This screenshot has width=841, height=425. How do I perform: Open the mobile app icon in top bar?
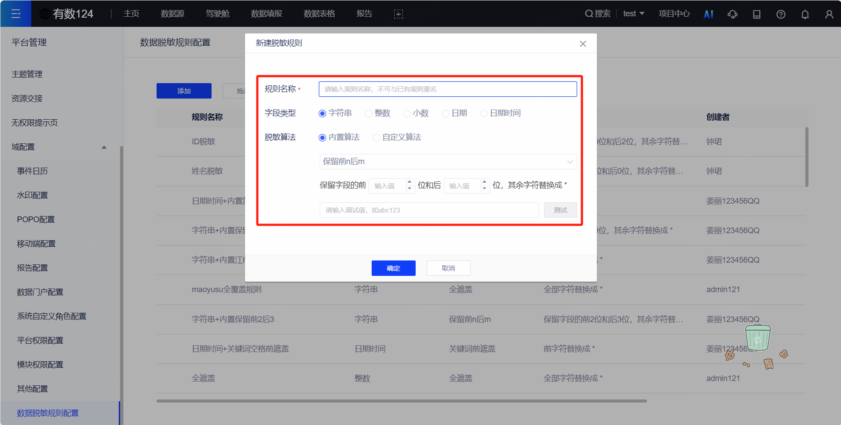[x=757, y=14]
